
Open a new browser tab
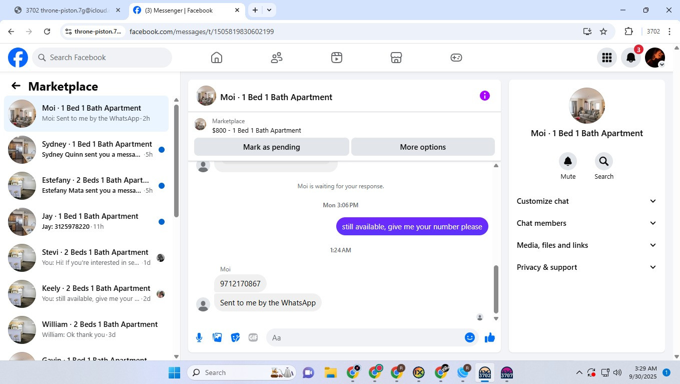click(x=255, y=10)
